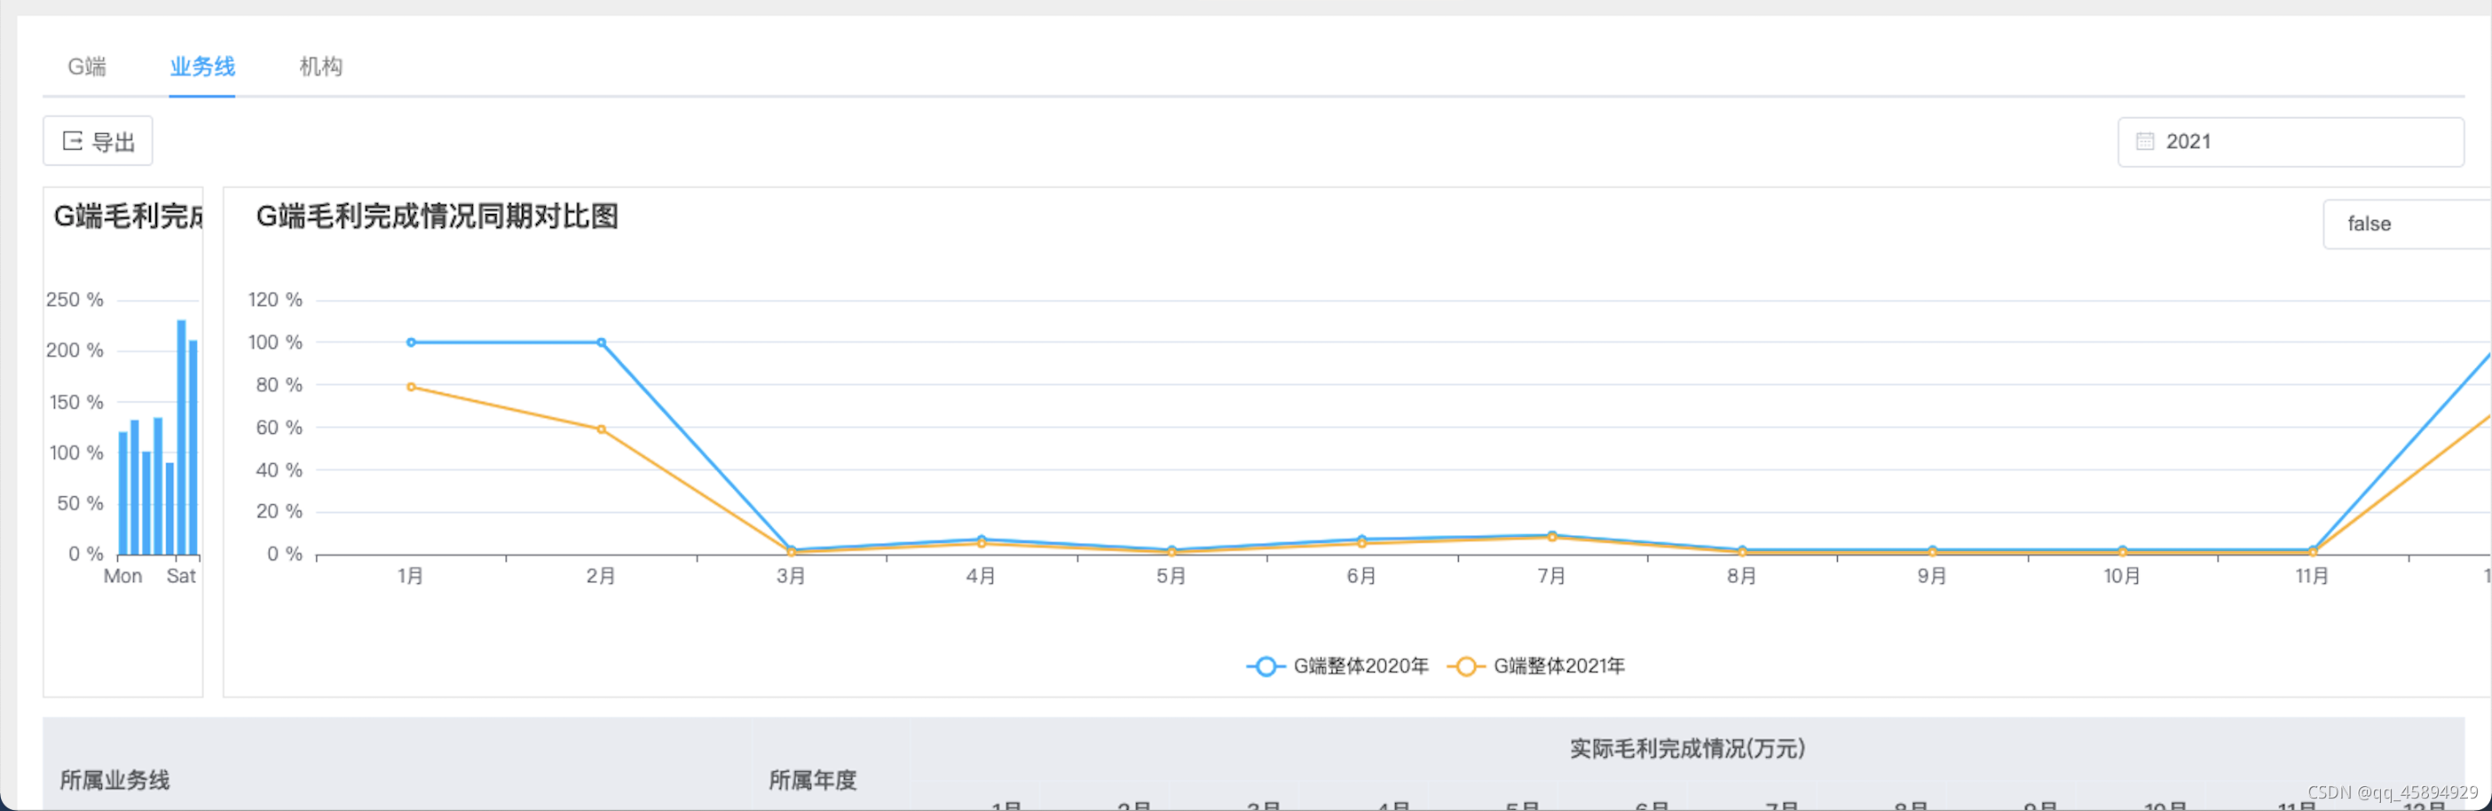The image size is (2492, 811).
Task: Click the calendar icon beside 2021
Action: coord(2145,141)
